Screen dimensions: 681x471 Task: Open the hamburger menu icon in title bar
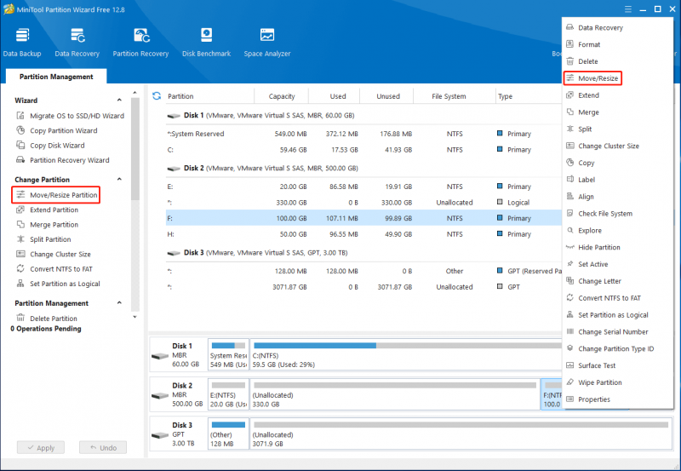pos(628,9)
